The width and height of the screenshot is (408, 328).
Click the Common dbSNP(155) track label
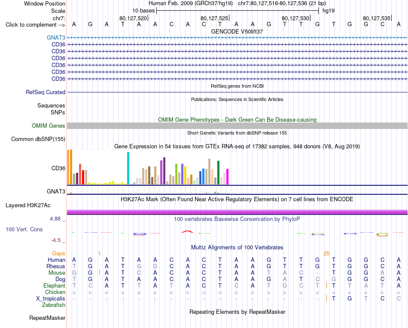pos(38,139)
